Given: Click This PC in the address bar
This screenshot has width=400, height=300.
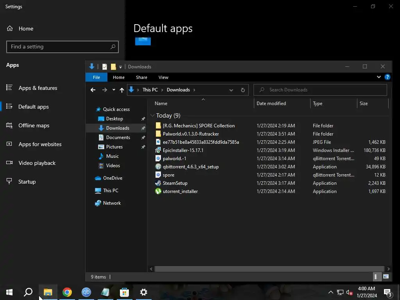Looking at the screenshot, I should point(150,90).
